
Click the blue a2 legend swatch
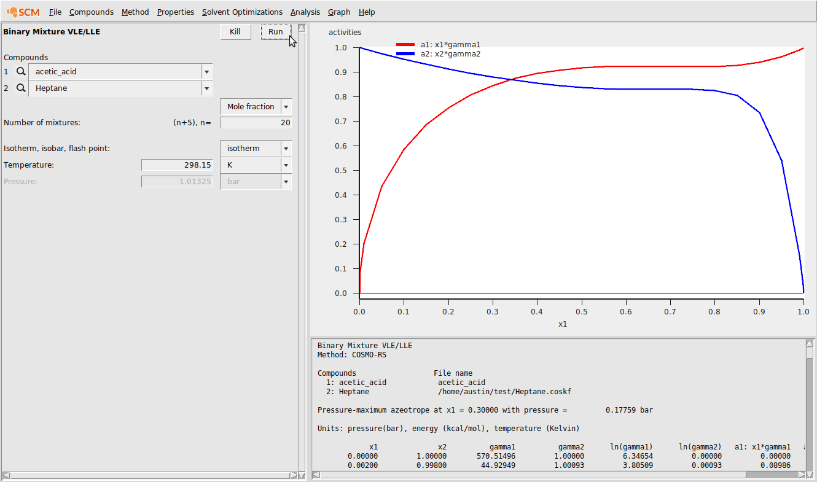pos(406,54)
